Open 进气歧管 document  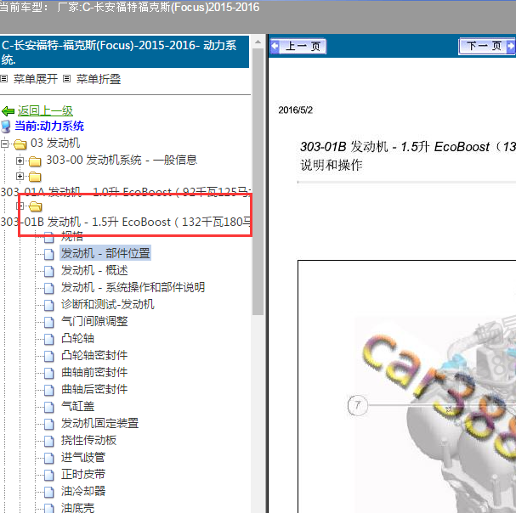tap(83, 458)
